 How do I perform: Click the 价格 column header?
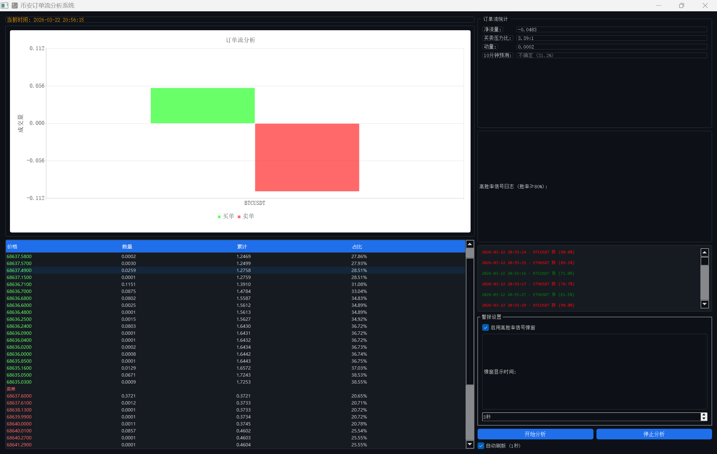[x=12, y=246]
